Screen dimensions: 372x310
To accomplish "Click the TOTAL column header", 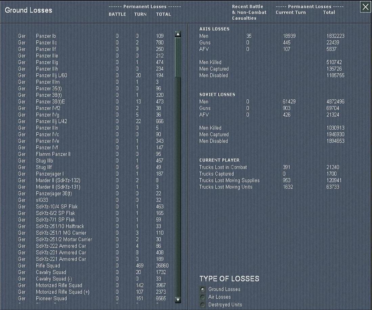I will pyautogui.click(x=163, y=14).
